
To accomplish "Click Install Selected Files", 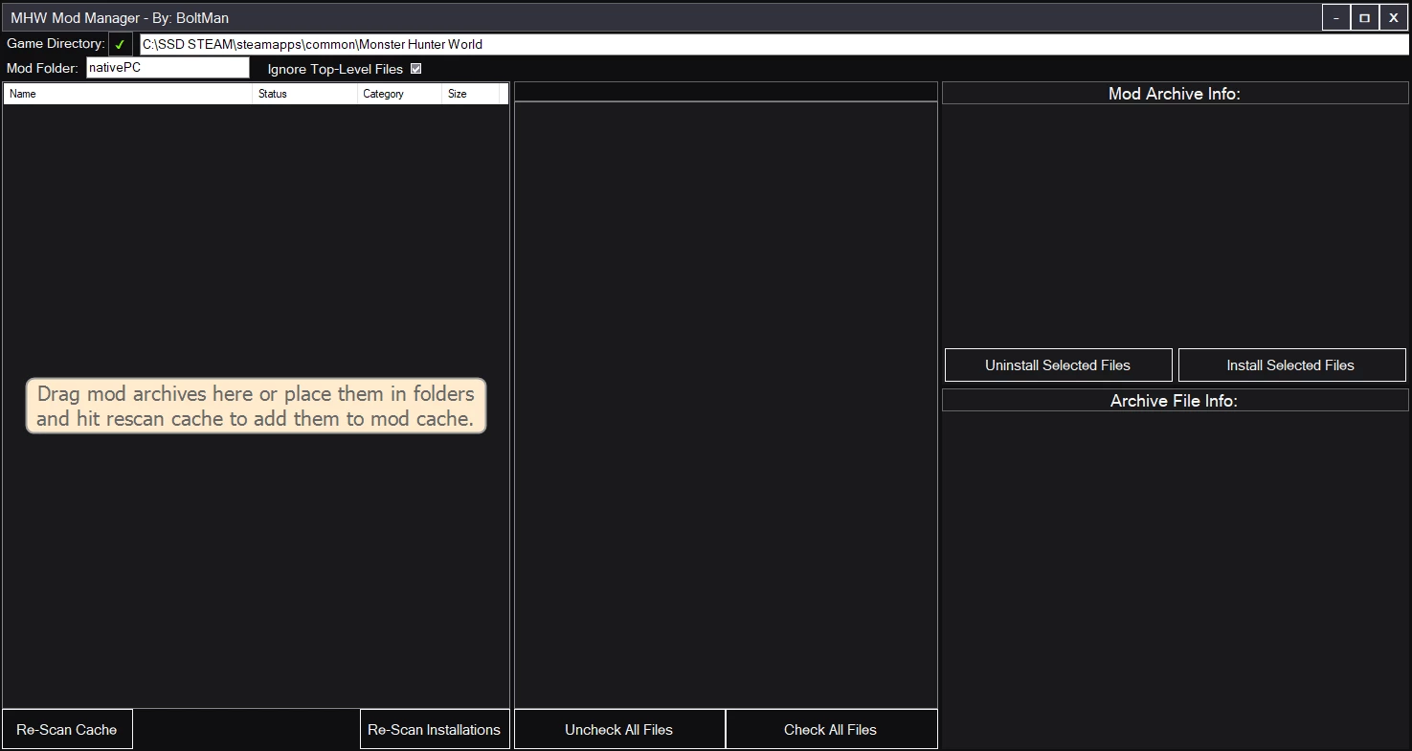I will pyautogui.click(x=1290, y=364).
